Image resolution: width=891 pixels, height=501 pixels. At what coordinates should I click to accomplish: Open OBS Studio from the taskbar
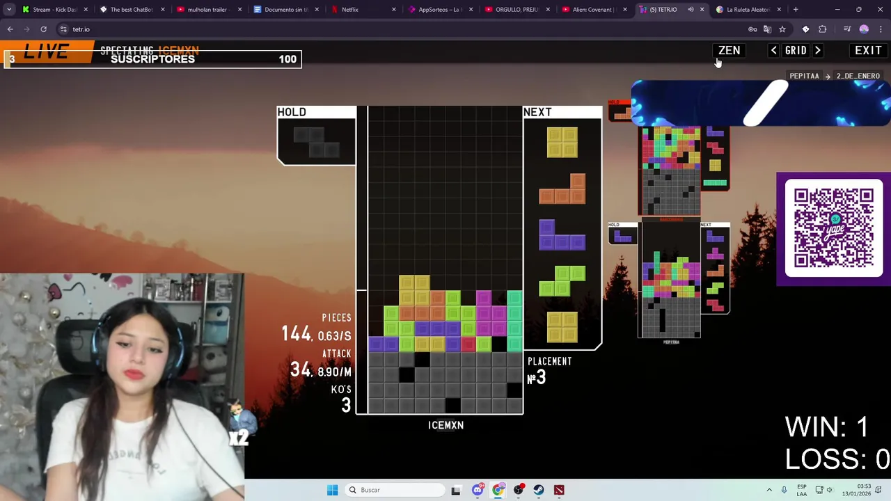(x=519, y=490)
